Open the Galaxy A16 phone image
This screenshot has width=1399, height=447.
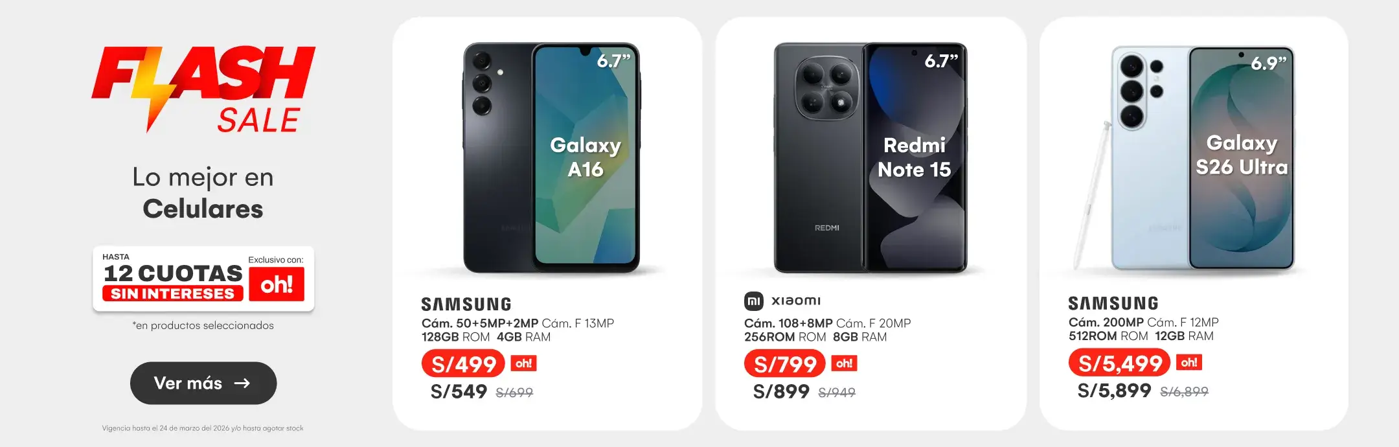551,157
